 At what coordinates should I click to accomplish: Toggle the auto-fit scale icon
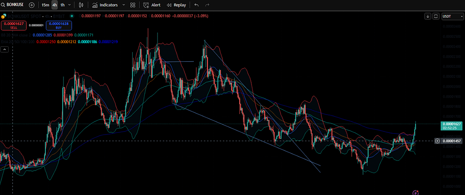[x=436, y=16]
